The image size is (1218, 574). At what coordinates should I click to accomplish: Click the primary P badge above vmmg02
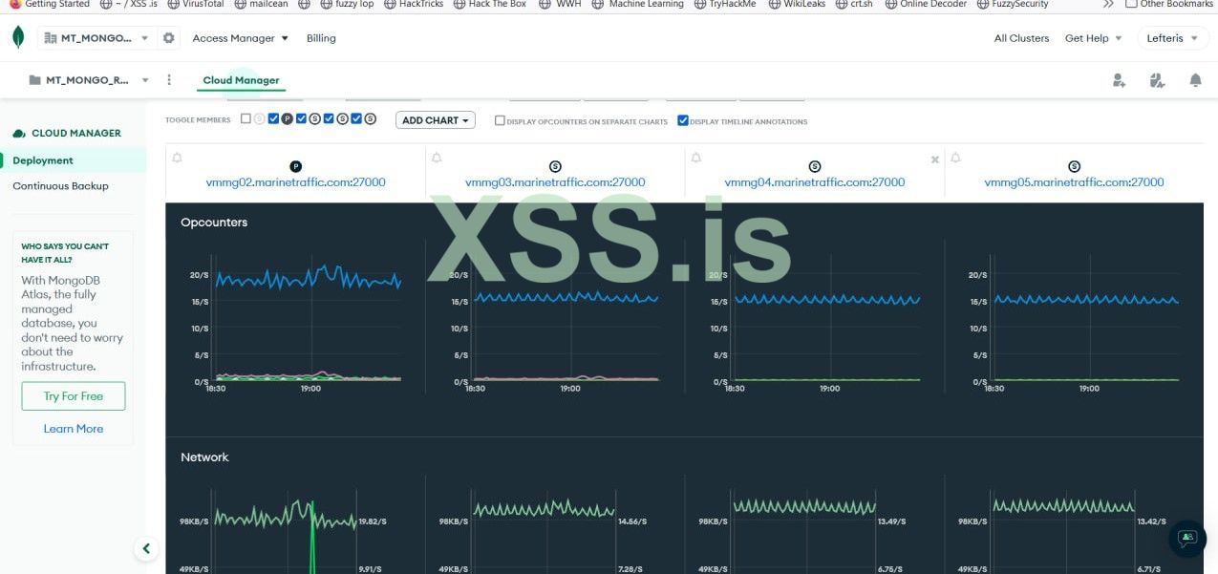click(295, 166)
